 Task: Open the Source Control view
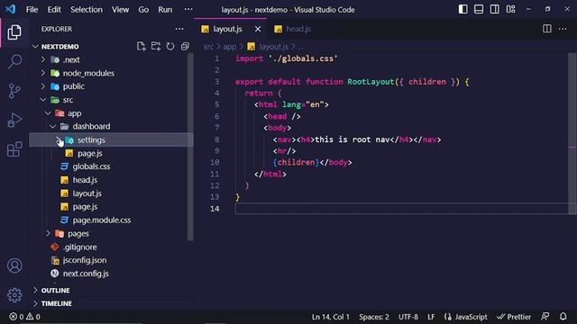click(14, 90)
